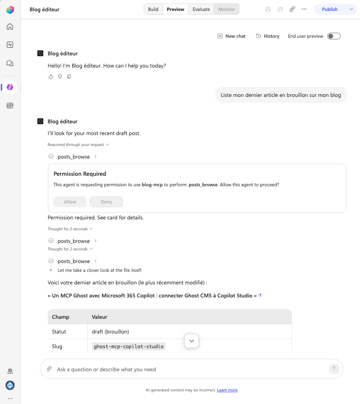Switch to the Preview tab

(176, 9)
